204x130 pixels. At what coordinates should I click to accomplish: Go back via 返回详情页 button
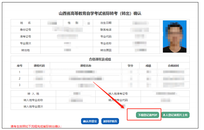tap(110, 121)
